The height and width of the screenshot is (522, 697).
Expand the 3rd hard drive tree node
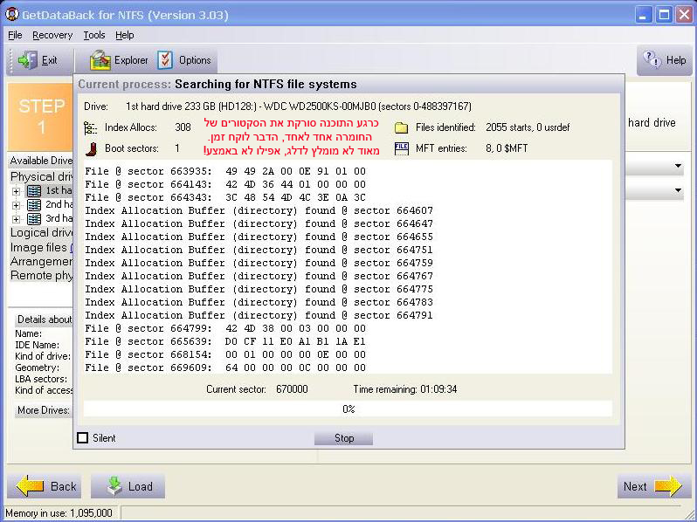click(16, 219)
